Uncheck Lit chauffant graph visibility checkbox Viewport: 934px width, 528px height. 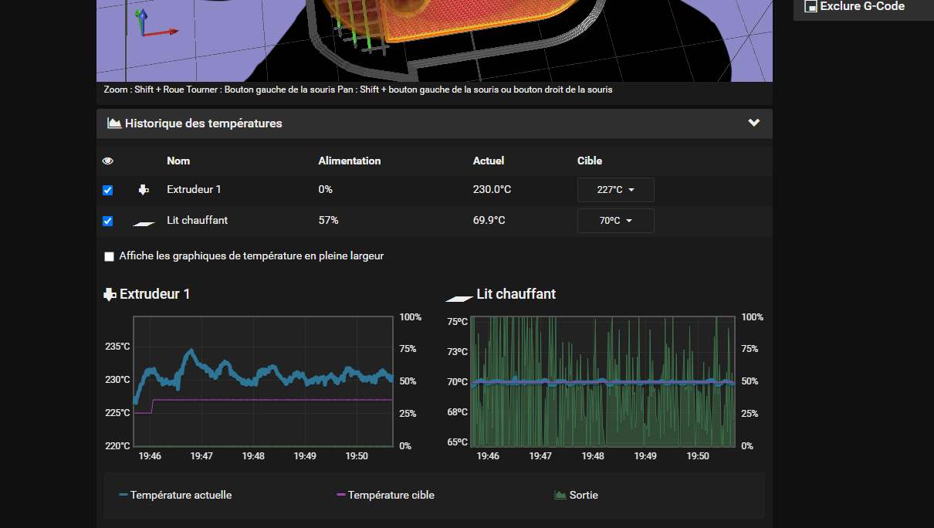pyautogui.click(x=108, y=221)
